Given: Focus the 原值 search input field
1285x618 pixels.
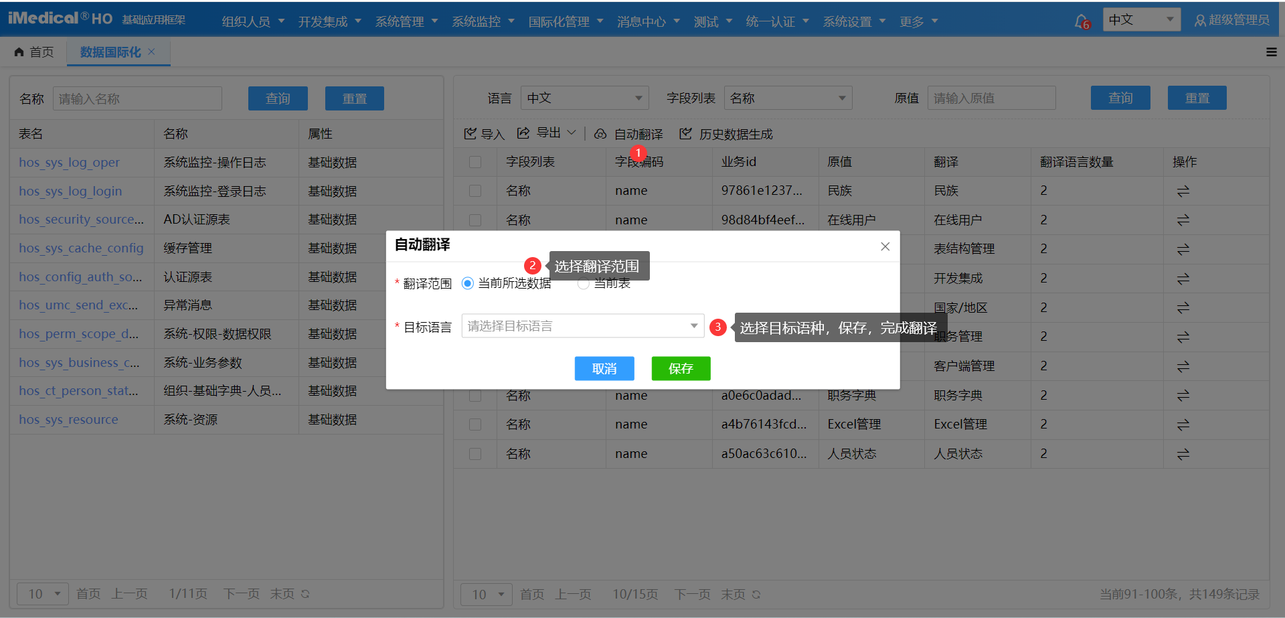Looking at the screenshot, I should click(991, 98).
